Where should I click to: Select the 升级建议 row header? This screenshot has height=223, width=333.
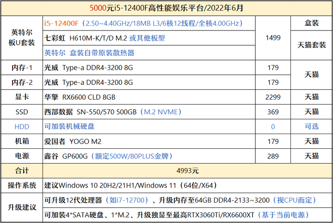coord(22,207)
